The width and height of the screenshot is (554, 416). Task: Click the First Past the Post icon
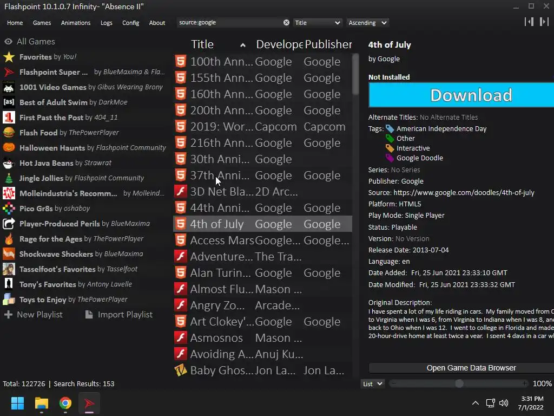(x=9, y=118)
